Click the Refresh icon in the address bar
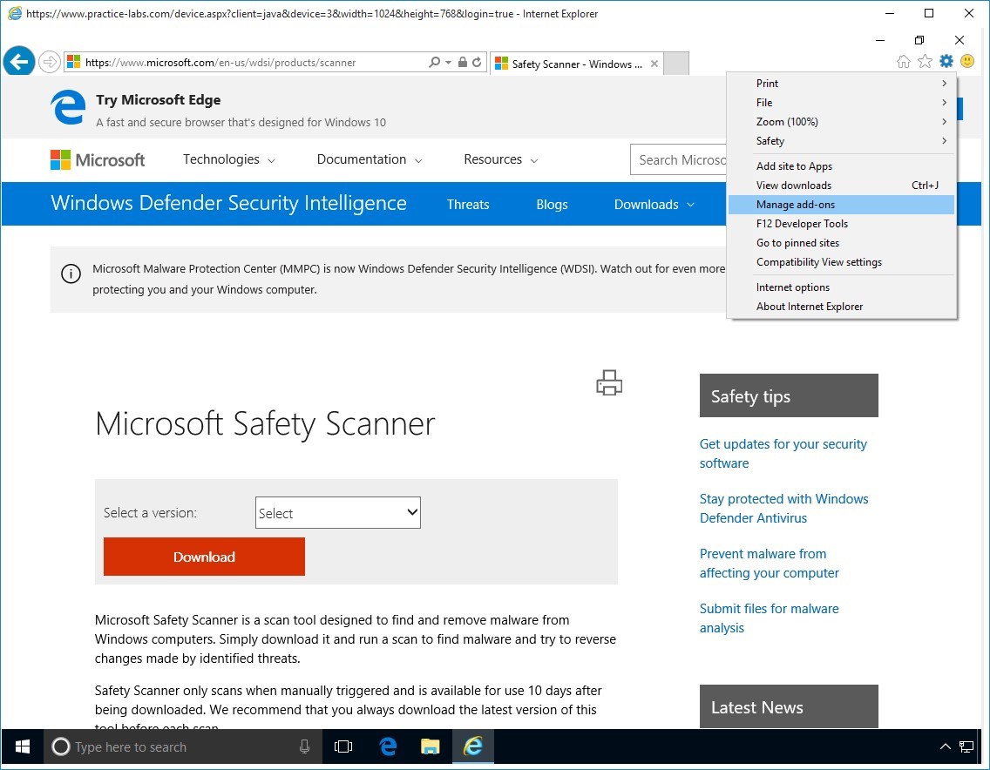 click(x=478, y=62)
